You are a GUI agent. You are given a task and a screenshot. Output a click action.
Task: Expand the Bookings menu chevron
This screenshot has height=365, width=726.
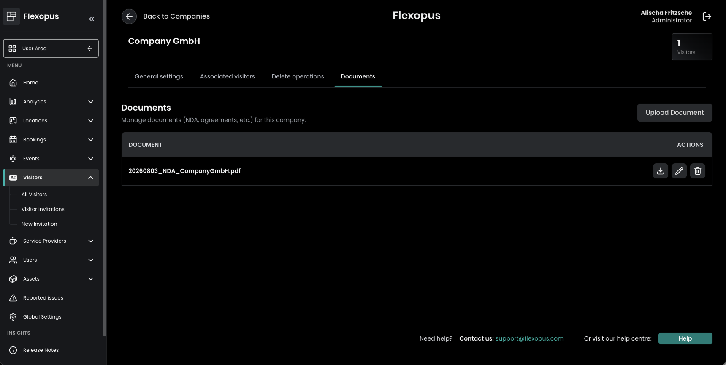tap(91, 140)
